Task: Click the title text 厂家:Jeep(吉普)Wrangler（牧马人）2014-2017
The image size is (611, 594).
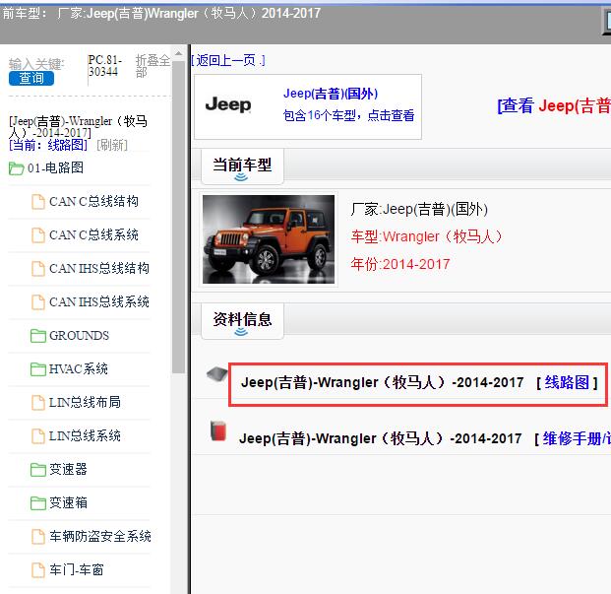Action: point(189,13)
